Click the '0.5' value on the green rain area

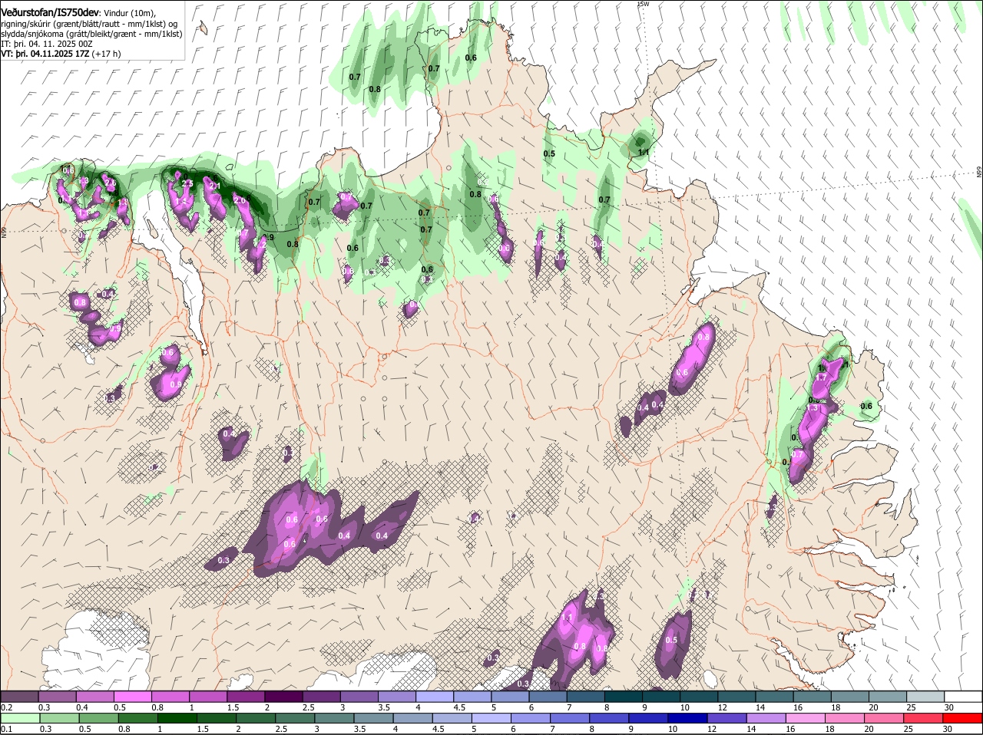pos(549,153)
